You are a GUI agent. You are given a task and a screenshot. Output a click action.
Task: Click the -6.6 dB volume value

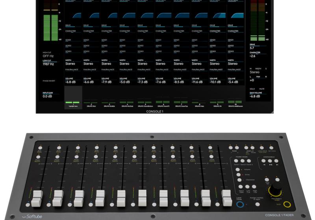(88, 82)
